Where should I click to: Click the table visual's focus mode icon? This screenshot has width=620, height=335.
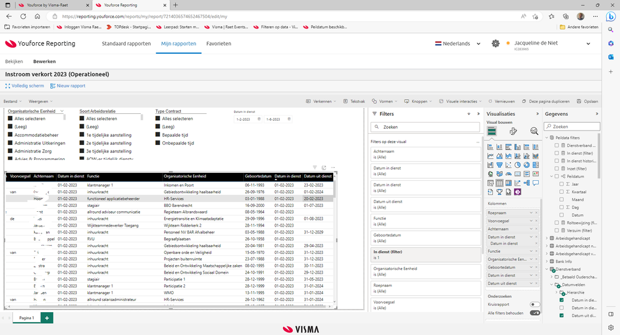(x=324, y=168)
